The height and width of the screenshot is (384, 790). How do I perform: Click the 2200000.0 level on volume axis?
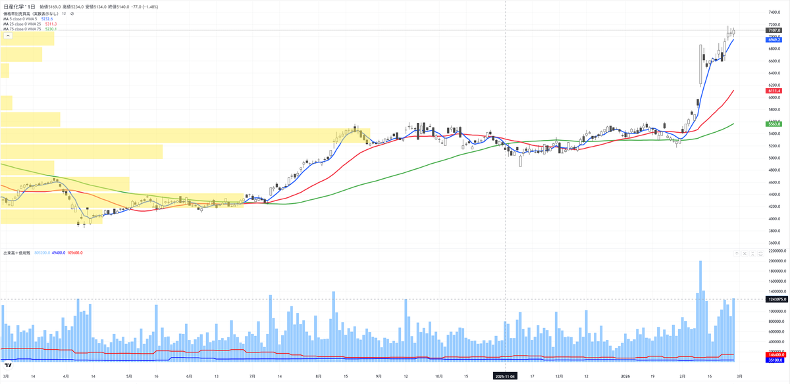777,252
